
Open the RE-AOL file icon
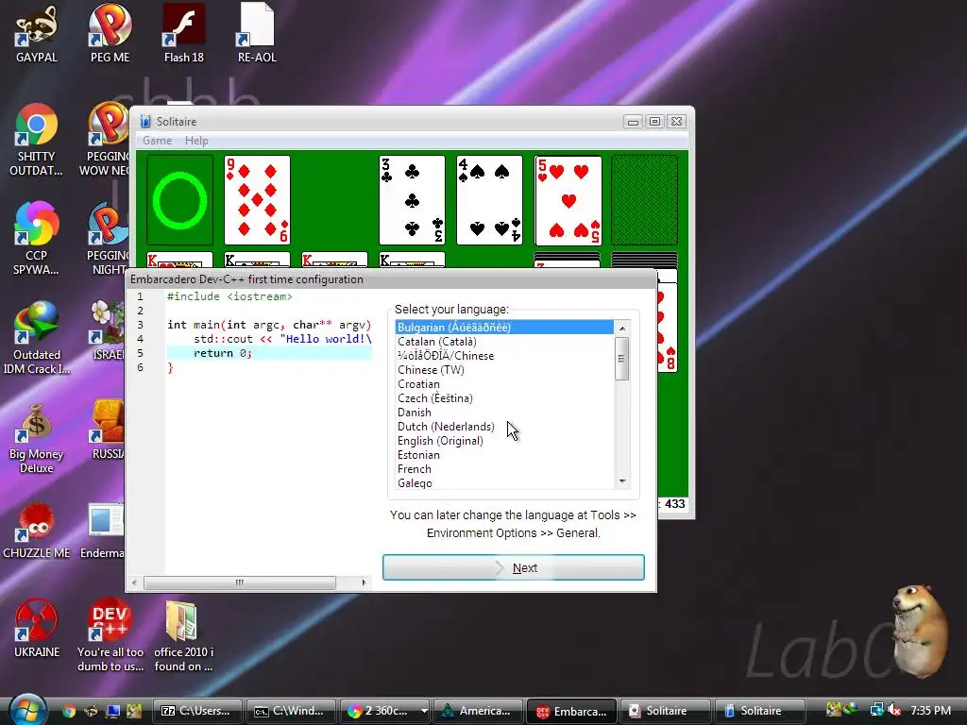coord(257,34)
